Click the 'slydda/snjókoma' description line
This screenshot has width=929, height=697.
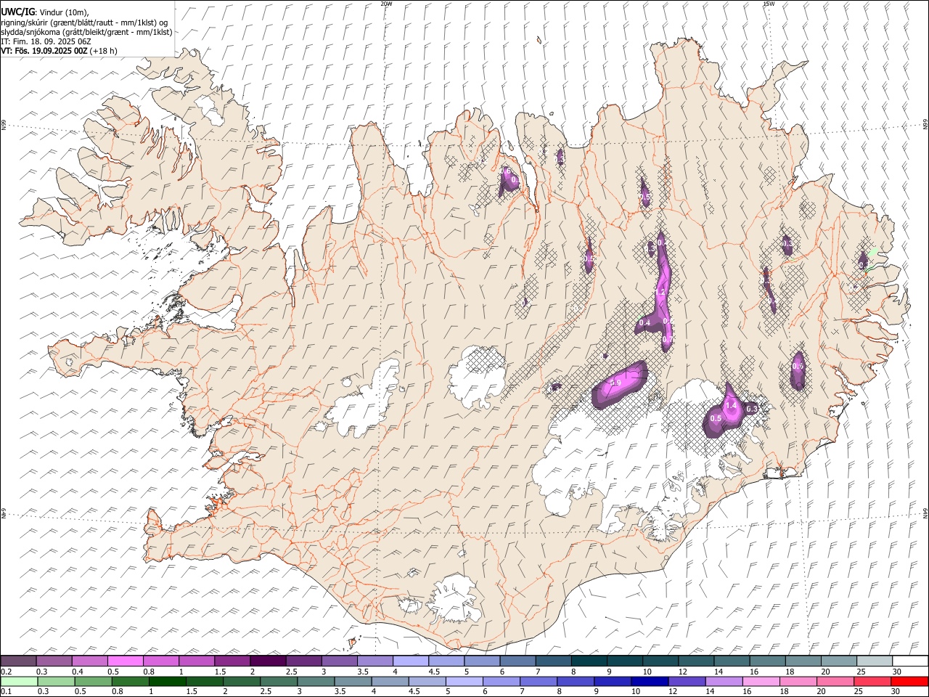pyautogui.click(x=87, y=32)
